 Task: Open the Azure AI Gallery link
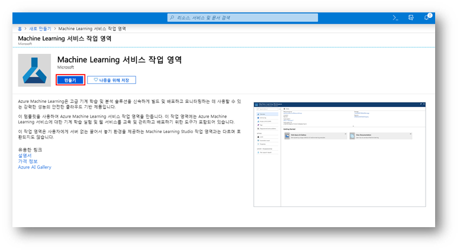point(34,167)
